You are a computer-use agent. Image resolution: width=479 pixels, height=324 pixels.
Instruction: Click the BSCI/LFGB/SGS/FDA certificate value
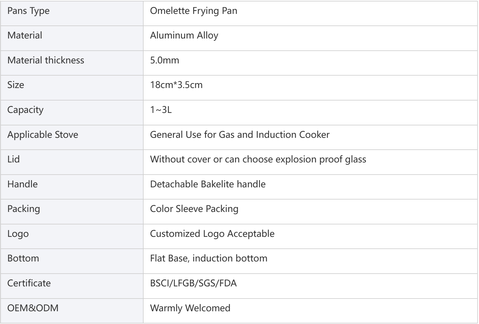[193, 283]
